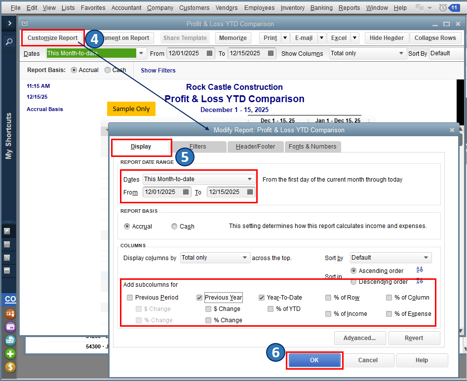Open Sort by Default dropdown in dialog

coord(391,258)
